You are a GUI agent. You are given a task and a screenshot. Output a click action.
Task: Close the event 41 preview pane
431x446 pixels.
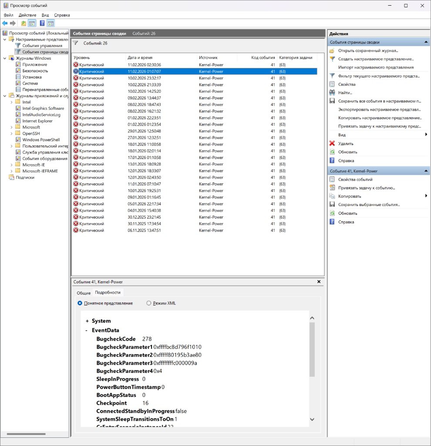pos(319,282)
